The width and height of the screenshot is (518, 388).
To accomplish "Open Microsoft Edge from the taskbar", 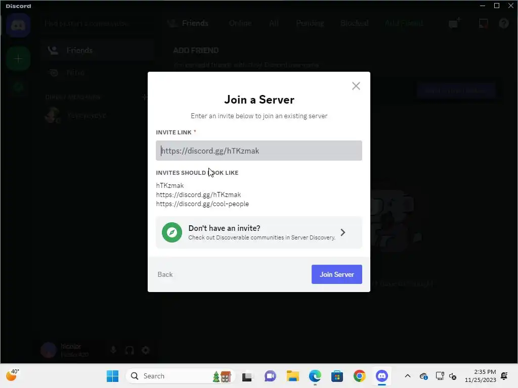I will 315,376.
